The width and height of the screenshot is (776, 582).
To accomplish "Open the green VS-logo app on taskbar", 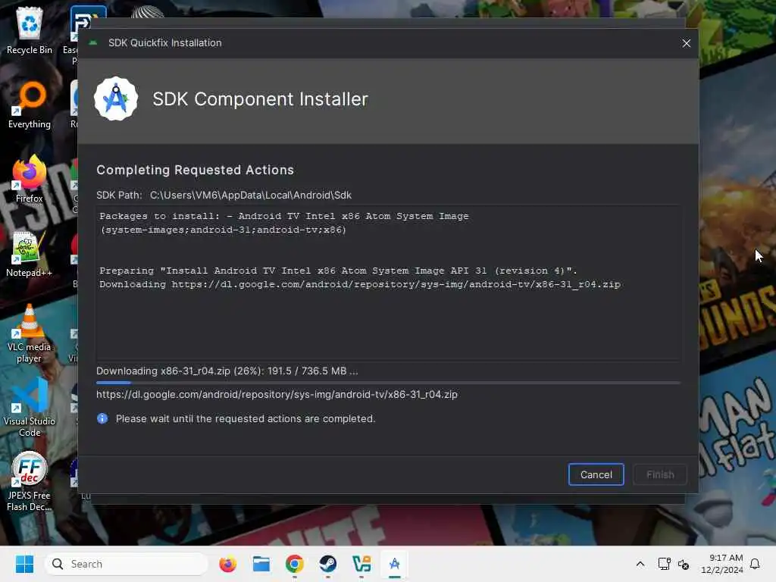I will point(361,564).
